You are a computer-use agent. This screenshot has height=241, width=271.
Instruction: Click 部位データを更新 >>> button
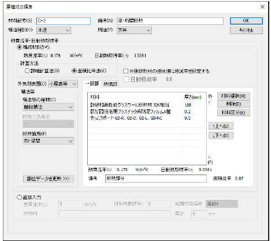pyautogui.click(x=48, y=179)
